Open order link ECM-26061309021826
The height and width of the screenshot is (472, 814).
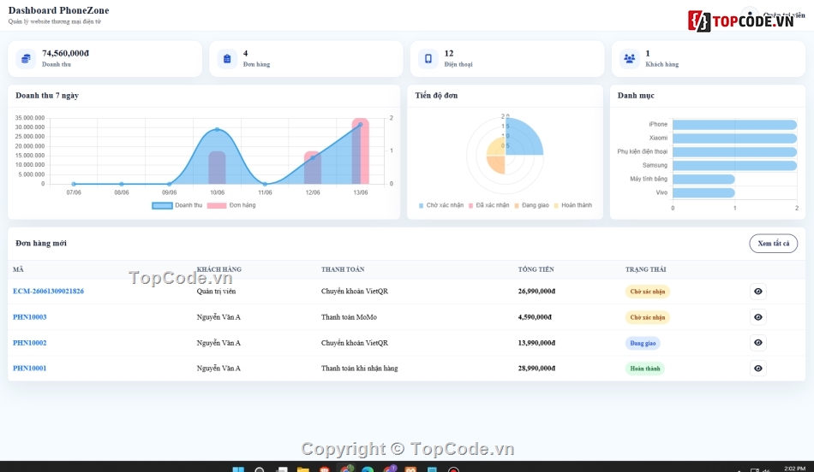point(48,292)
